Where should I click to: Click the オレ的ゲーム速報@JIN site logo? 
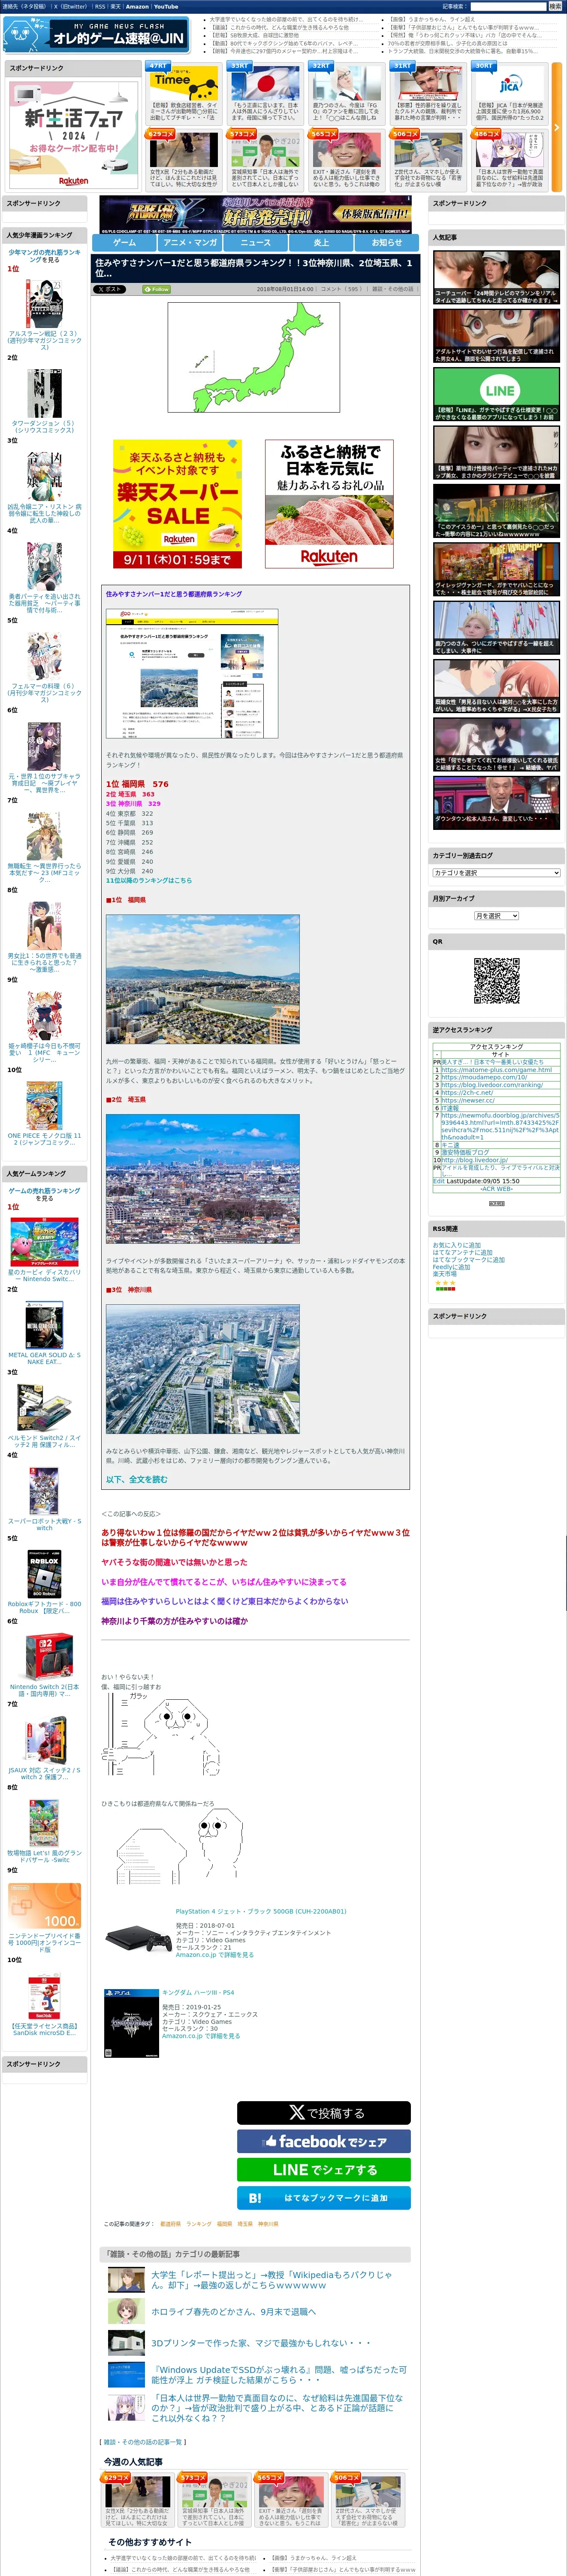96,35
